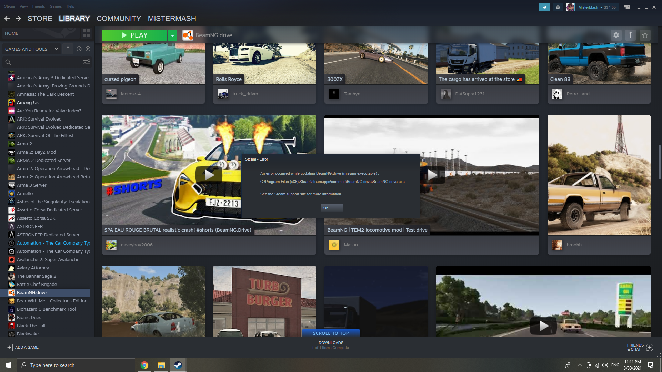662x372 pixels.
Task: Expand the Games and Tools dropdown
Action: click(56, 49)
